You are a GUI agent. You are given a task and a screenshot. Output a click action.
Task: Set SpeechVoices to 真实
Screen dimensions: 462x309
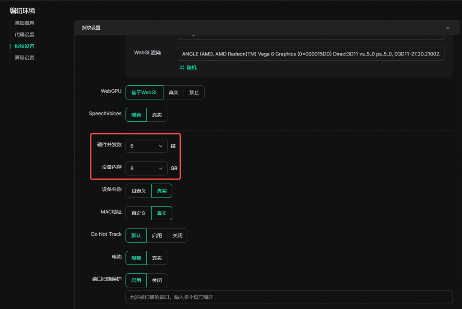click(x=157, y=115)
